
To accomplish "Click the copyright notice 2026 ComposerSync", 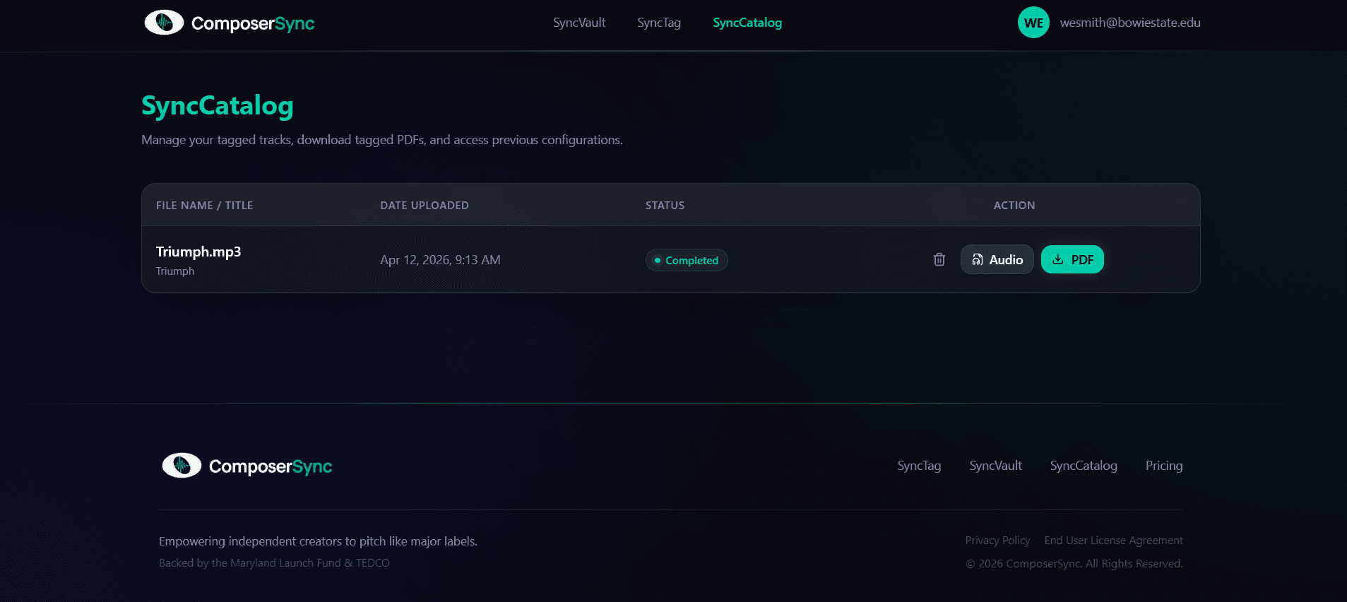I will point(1074,564).
